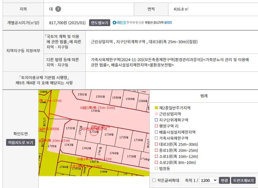This screenshot has width=258, height=188.
Task: Click the 지구단위계획구역 blue outline legend icon
Action: pos(156,120)
